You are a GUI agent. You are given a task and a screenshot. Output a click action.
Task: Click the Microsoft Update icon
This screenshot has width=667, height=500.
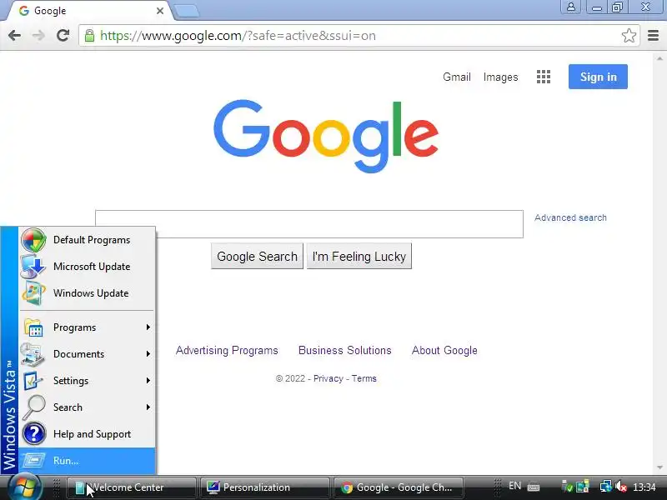click(33, 267)
